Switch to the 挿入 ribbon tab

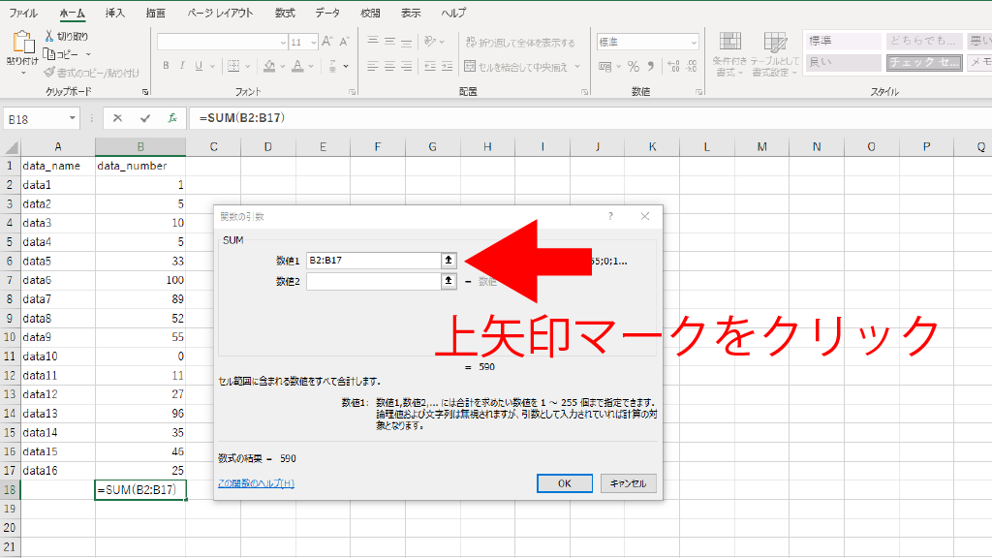click(114, 14)
